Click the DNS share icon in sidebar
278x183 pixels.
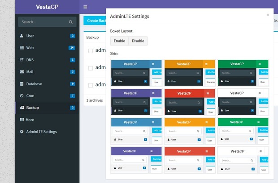(x=22, y=60)
